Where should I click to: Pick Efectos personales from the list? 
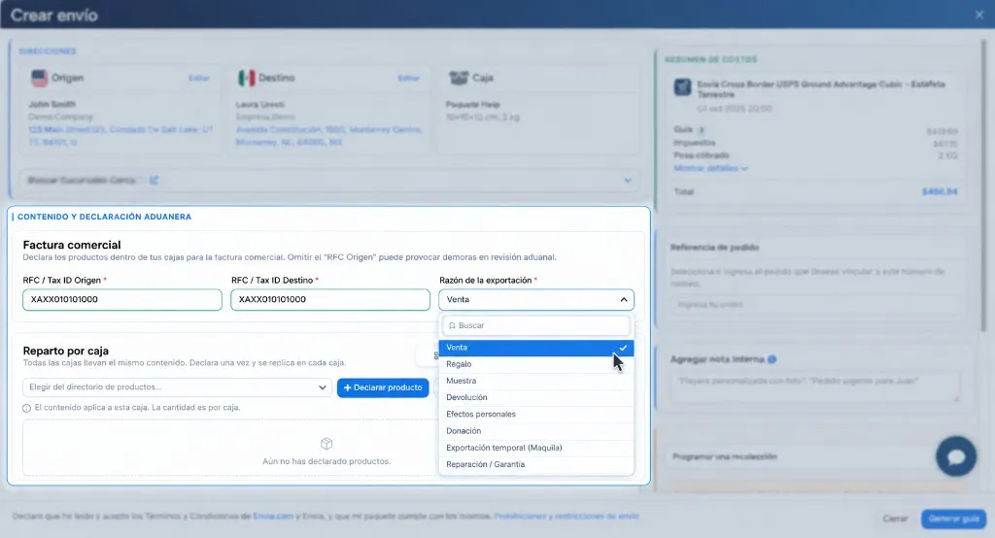coord(536,415)
